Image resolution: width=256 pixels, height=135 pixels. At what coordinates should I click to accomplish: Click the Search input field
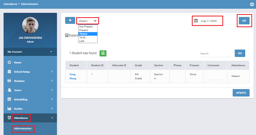(216, 54)
